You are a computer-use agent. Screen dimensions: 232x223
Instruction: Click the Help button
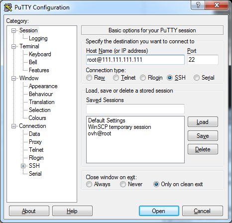(72, 211)
